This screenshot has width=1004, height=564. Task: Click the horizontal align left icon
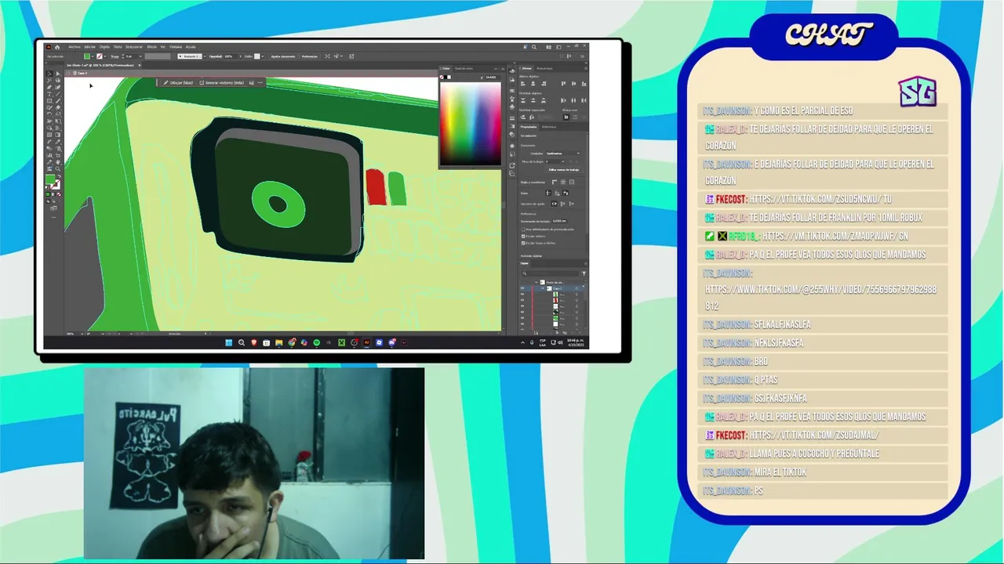[x=523, y=83]
